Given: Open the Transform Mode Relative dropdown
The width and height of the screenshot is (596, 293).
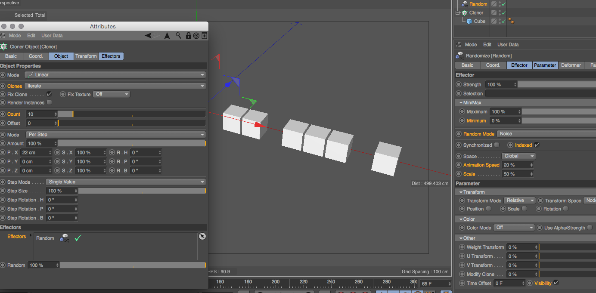Looking at the screenshot, I should (x=519, y=200).
